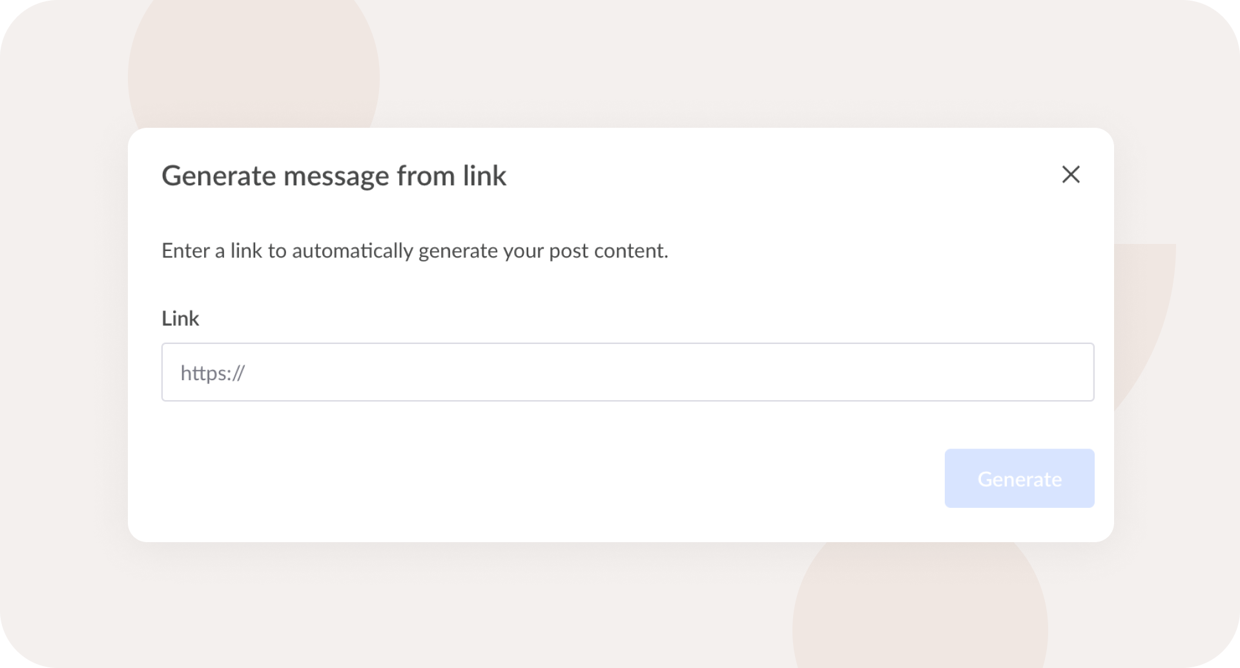Image resolution: width=1240 pixels, height=668 pixels.
Task: Close the Generate message from link dialog
Action: [1071, 174]
